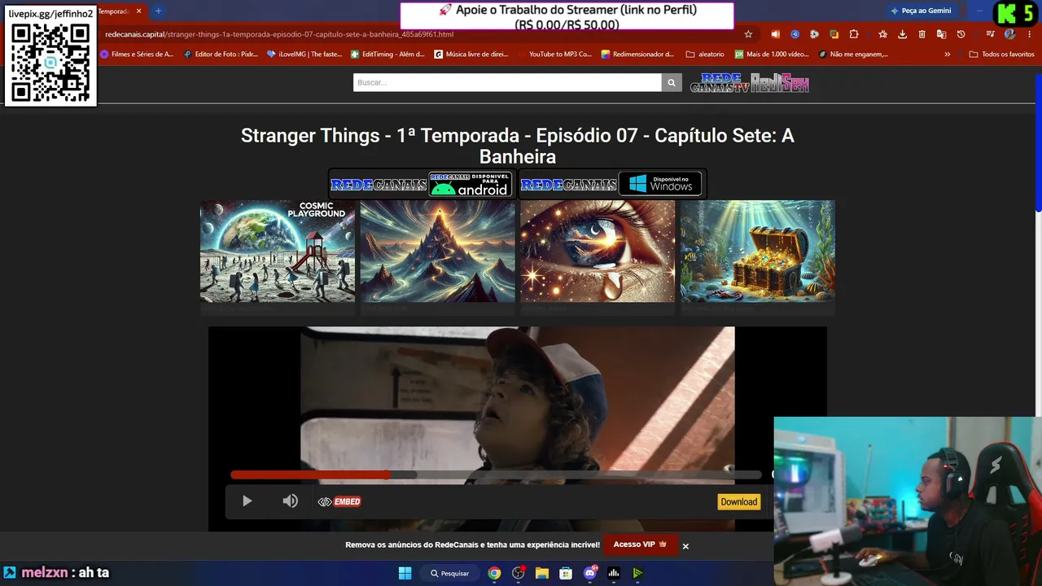The height and width of the screenshot is (586, 1042).
Task: Open a new browser tab
Action: [158, 11]
